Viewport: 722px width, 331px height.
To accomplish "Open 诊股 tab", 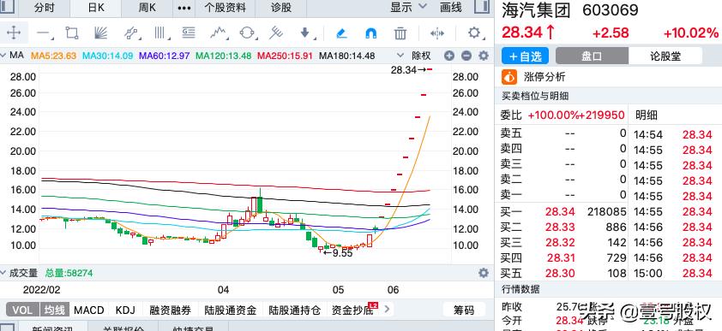I will (x=281, y=8).
